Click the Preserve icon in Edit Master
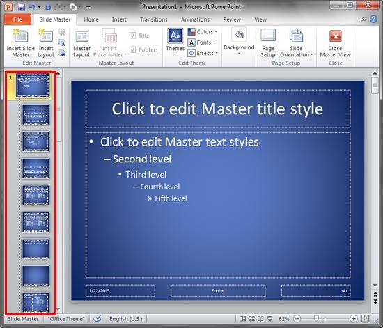 click(62, 53)
